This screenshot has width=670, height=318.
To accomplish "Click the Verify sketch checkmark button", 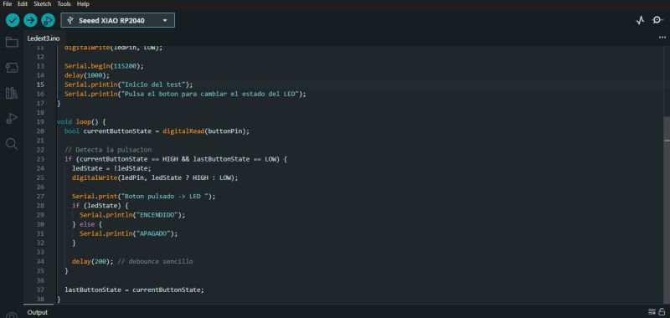I will click(x=13, y=20).
